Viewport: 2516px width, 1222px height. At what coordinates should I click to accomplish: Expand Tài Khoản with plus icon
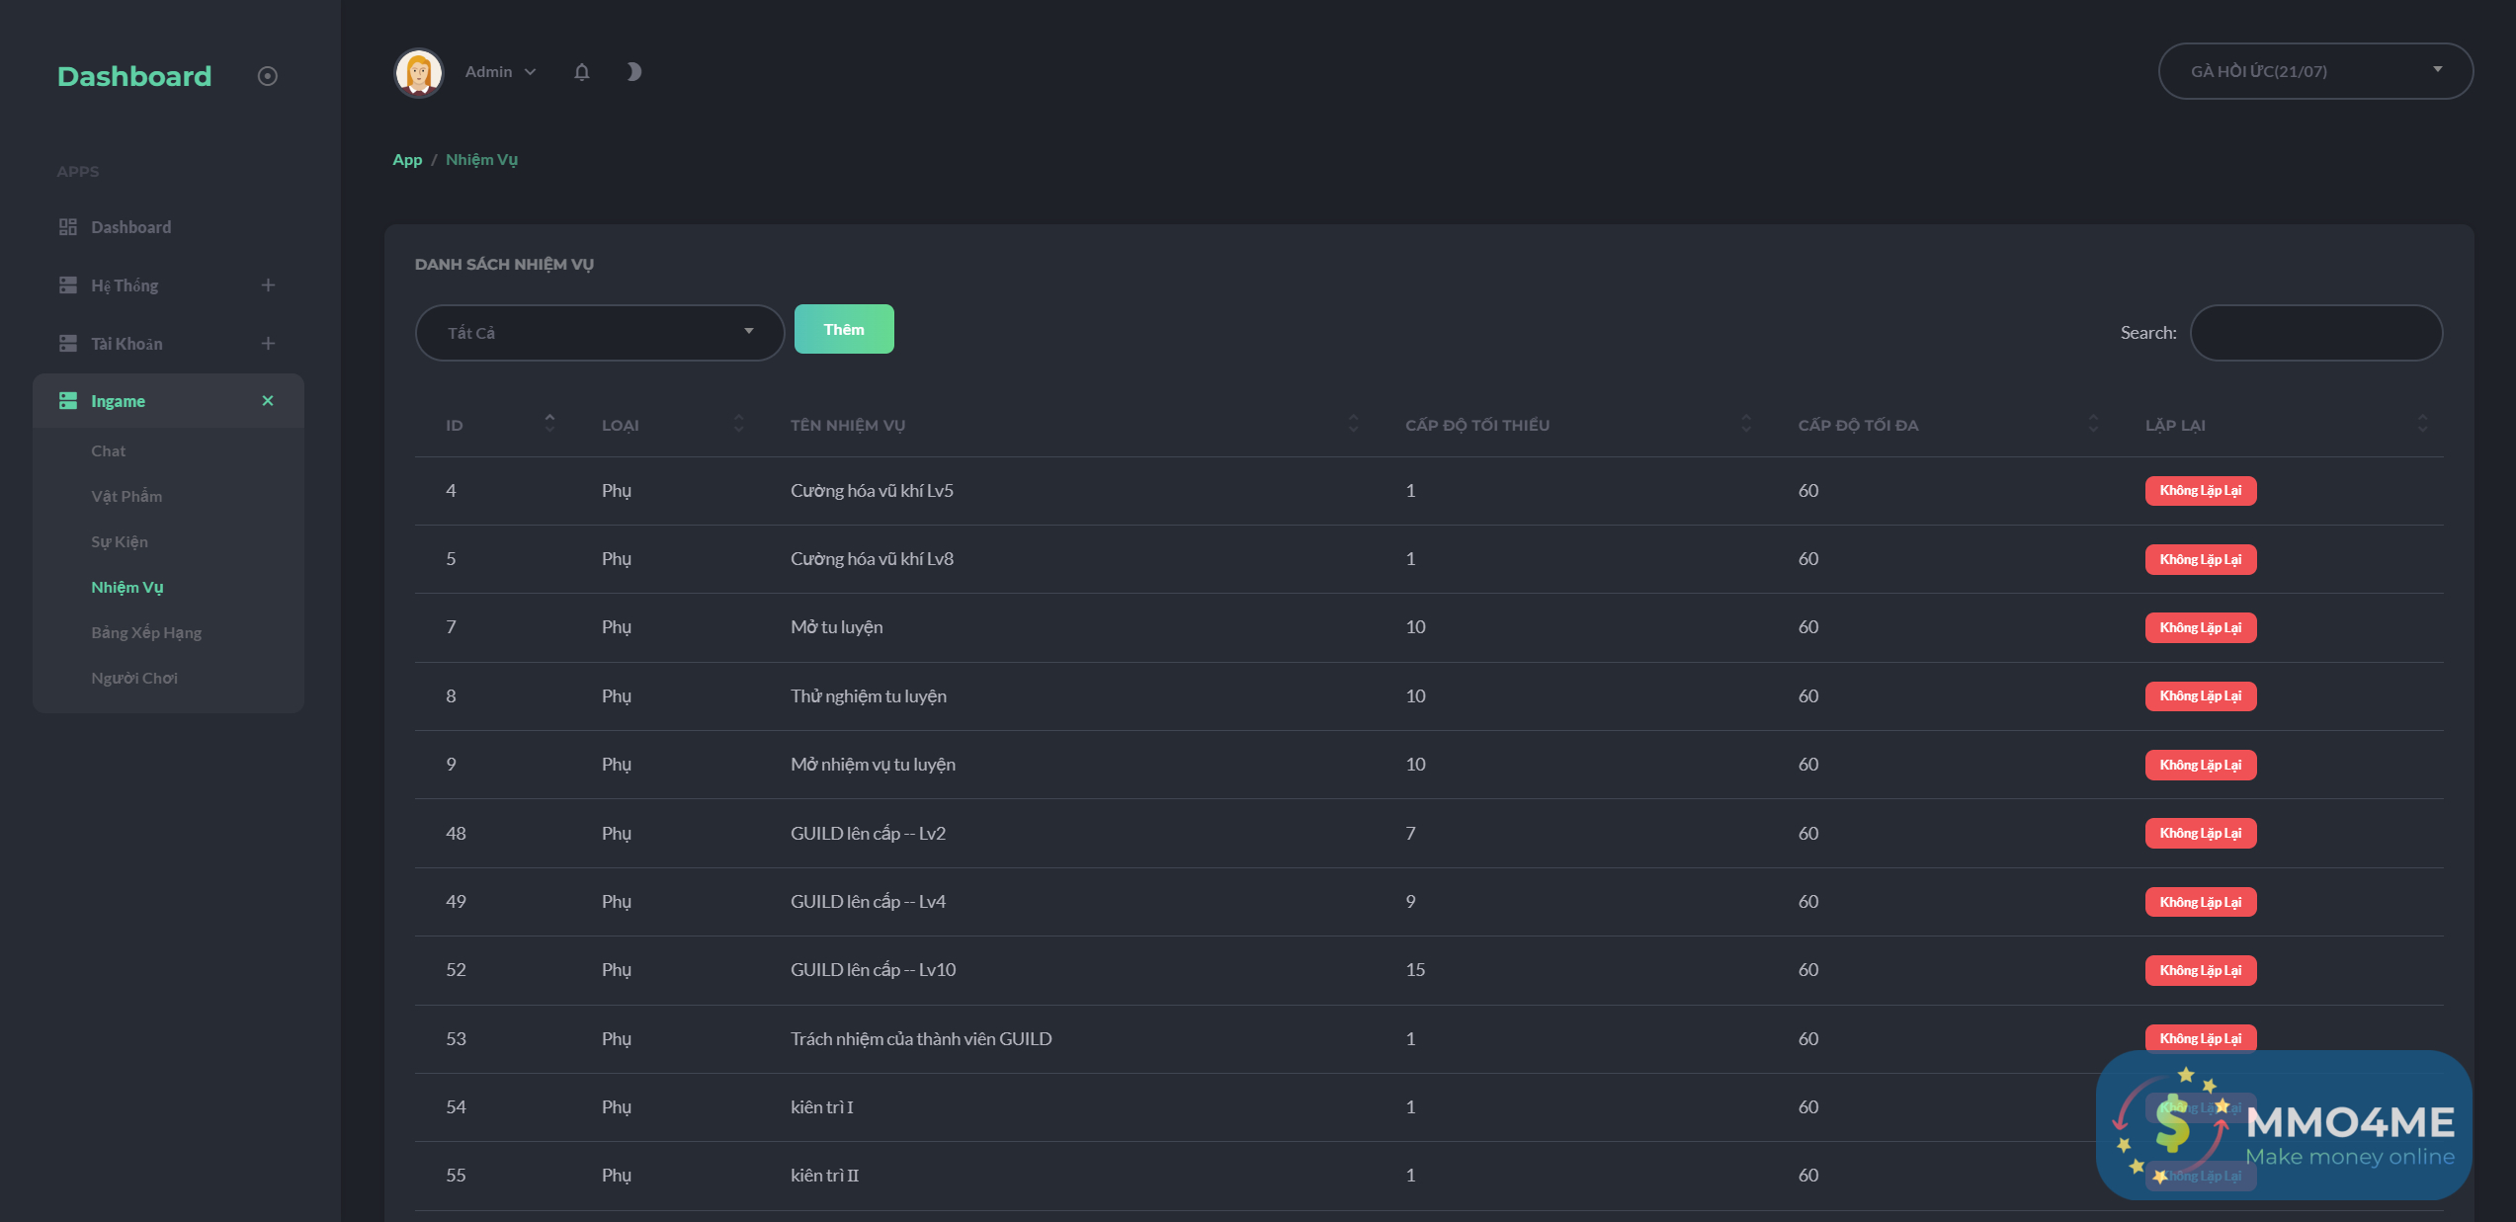268,344
